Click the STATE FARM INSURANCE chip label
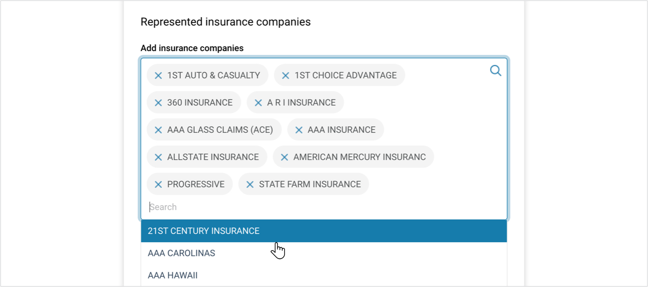Screen dimensions: 648x287 (310, 184)
